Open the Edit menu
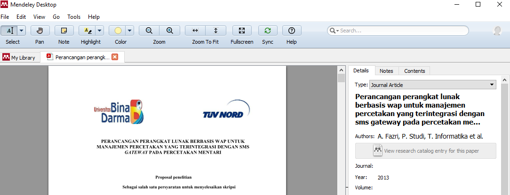510x195 pixels. (21, 17)
